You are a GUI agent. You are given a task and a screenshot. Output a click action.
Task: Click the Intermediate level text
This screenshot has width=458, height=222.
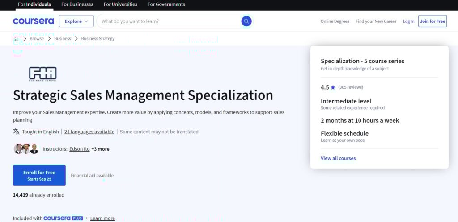click(x=346, y=101)
